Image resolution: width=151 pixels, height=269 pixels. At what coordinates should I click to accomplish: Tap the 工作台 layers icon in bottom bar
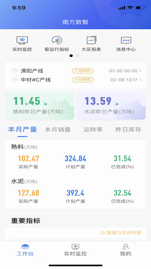(x=25, y=247)
